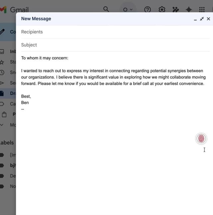Open Gmail Settings gear icon

pos(162,9)
